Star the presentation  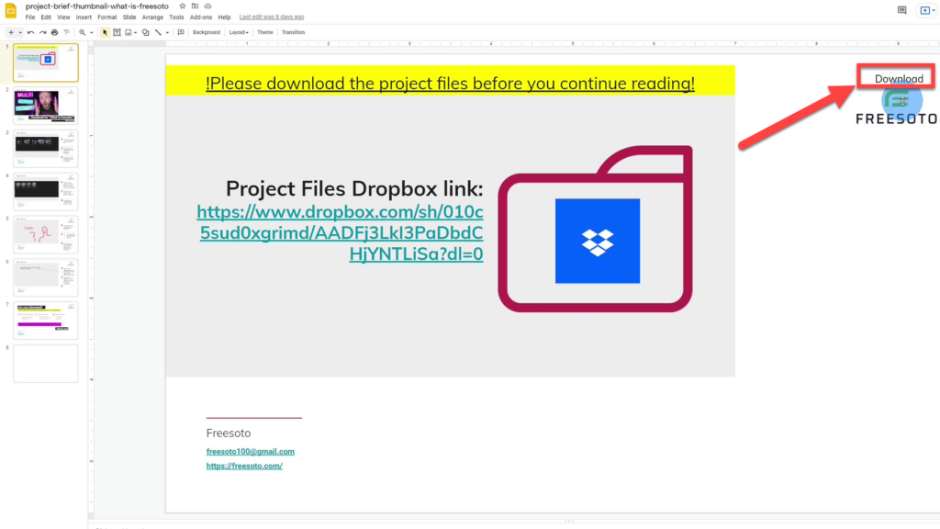pos(183,6)
